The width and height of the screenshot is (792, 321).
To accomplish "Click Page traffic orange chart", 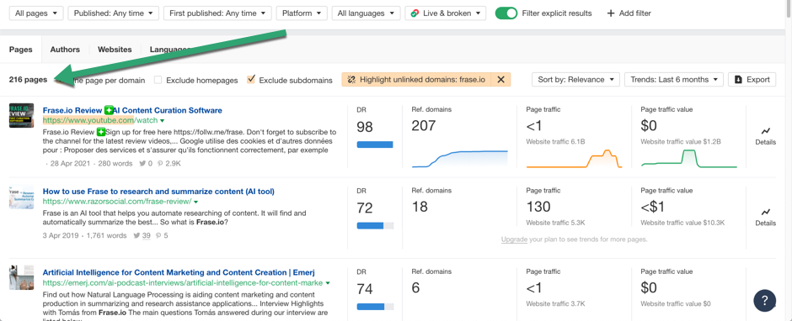I will (575, 158).
